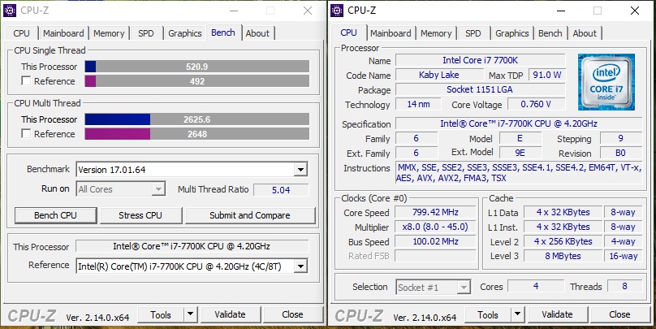Click Bus Speed value 100.02 MHz
656x329 pixels.
[x=435, y=241]
